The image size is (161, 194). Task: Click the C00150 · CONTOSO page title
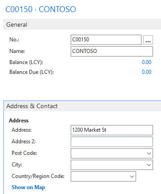40,9
